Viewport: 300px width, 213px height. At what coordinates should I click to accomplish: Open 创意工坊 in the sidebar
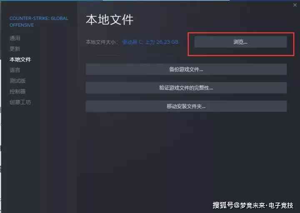point(20,102)
